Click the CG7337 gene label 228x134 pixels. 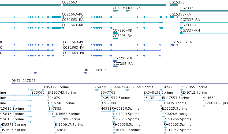[x=187, y=8]
